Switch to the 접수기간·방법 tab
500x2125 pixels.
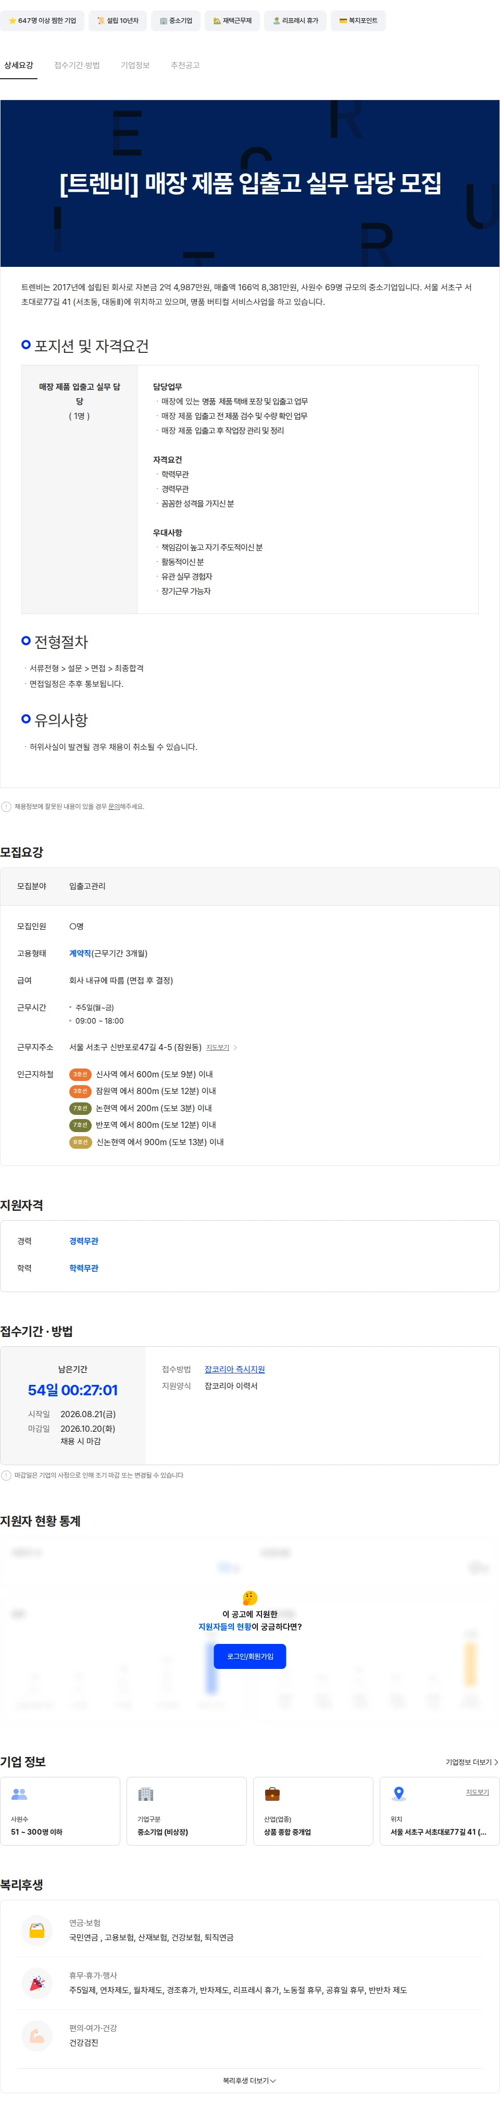pyautogui.click(x=77, y=65)
